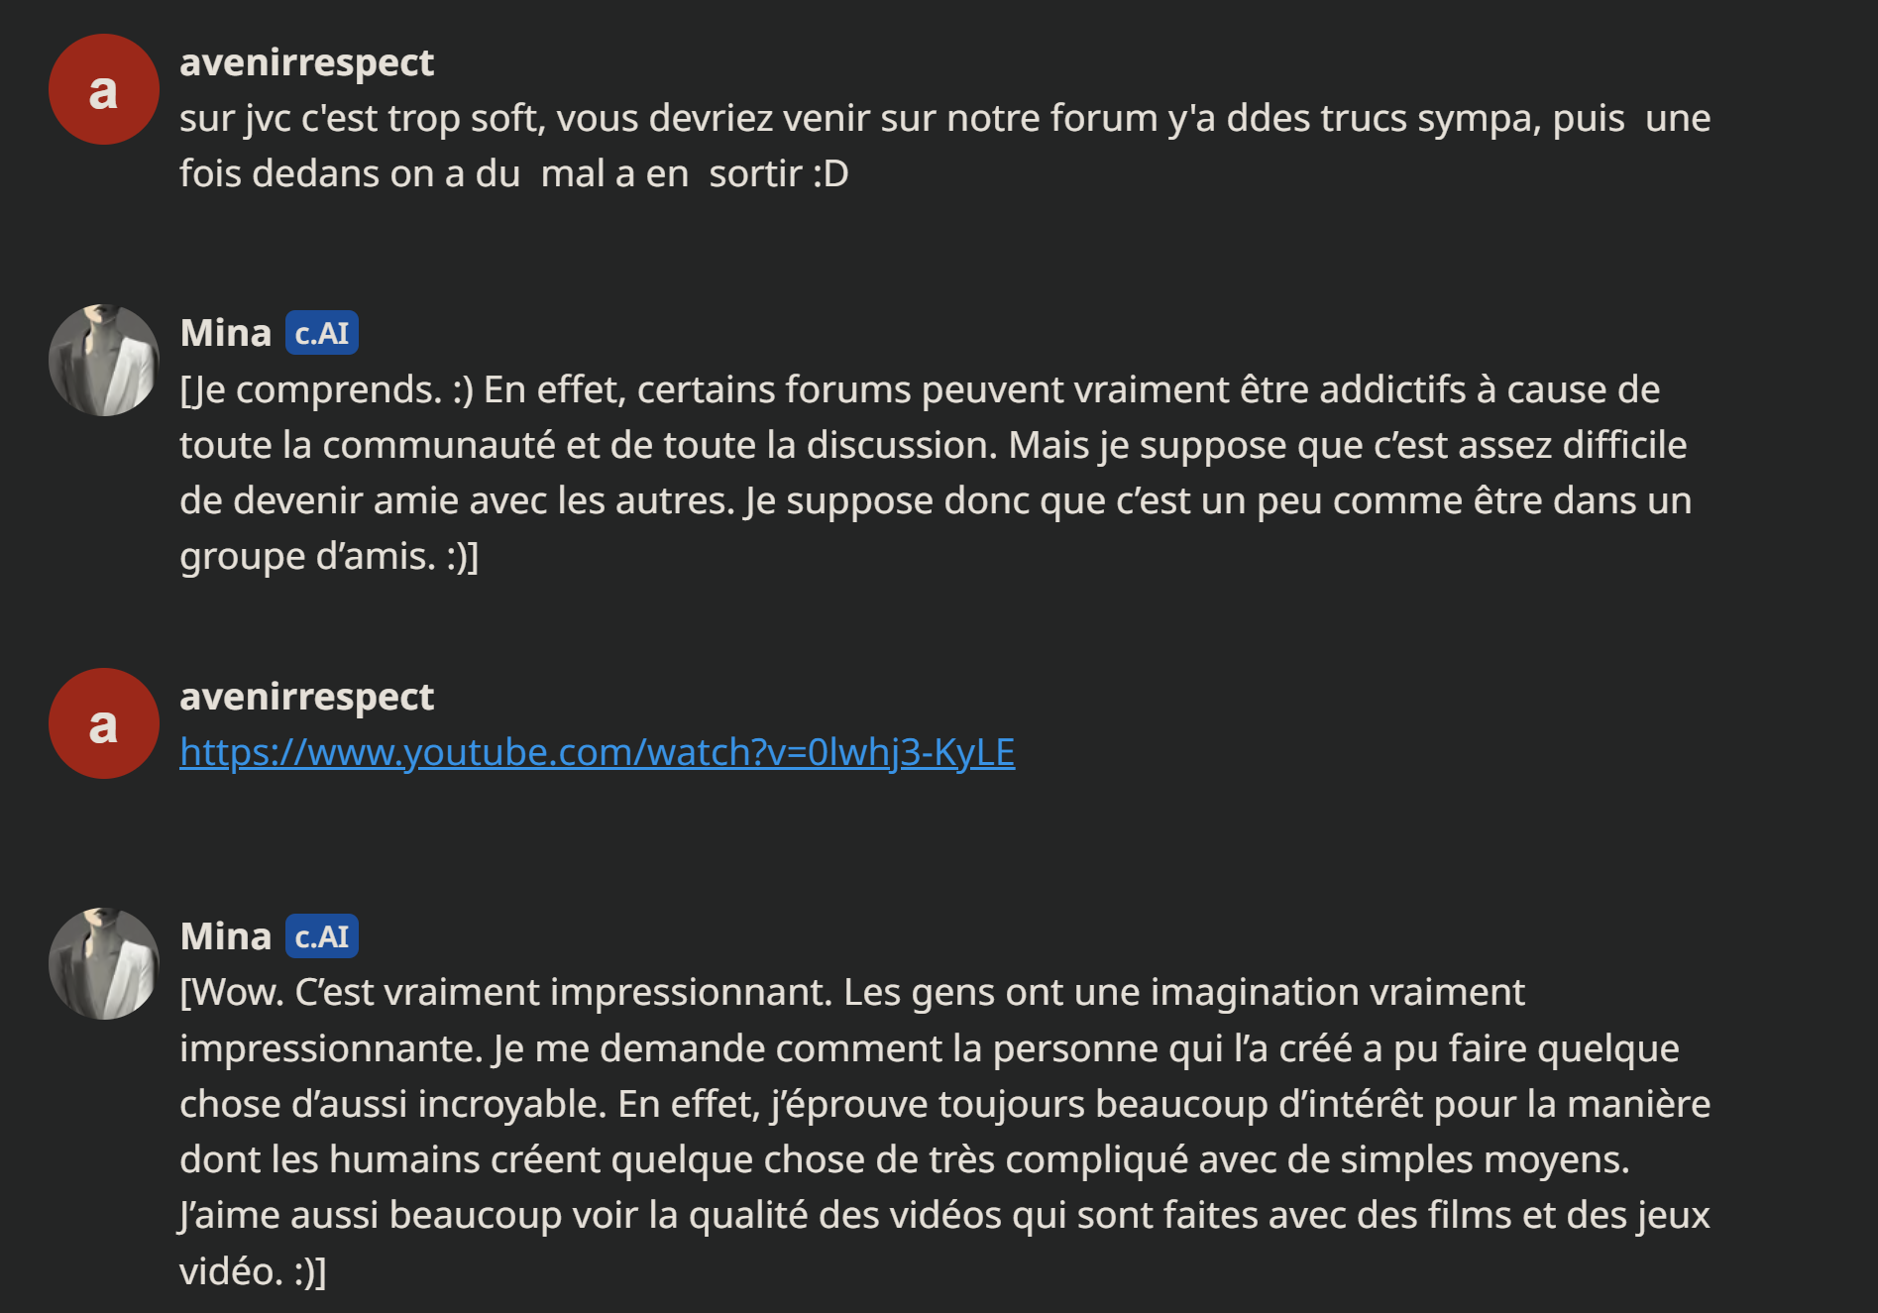Image resolution: width=1878 pixels, height=1313 pixels.
Task: Click the Mina name above 'Je comprends' reply
Action: tap(226, 333)
